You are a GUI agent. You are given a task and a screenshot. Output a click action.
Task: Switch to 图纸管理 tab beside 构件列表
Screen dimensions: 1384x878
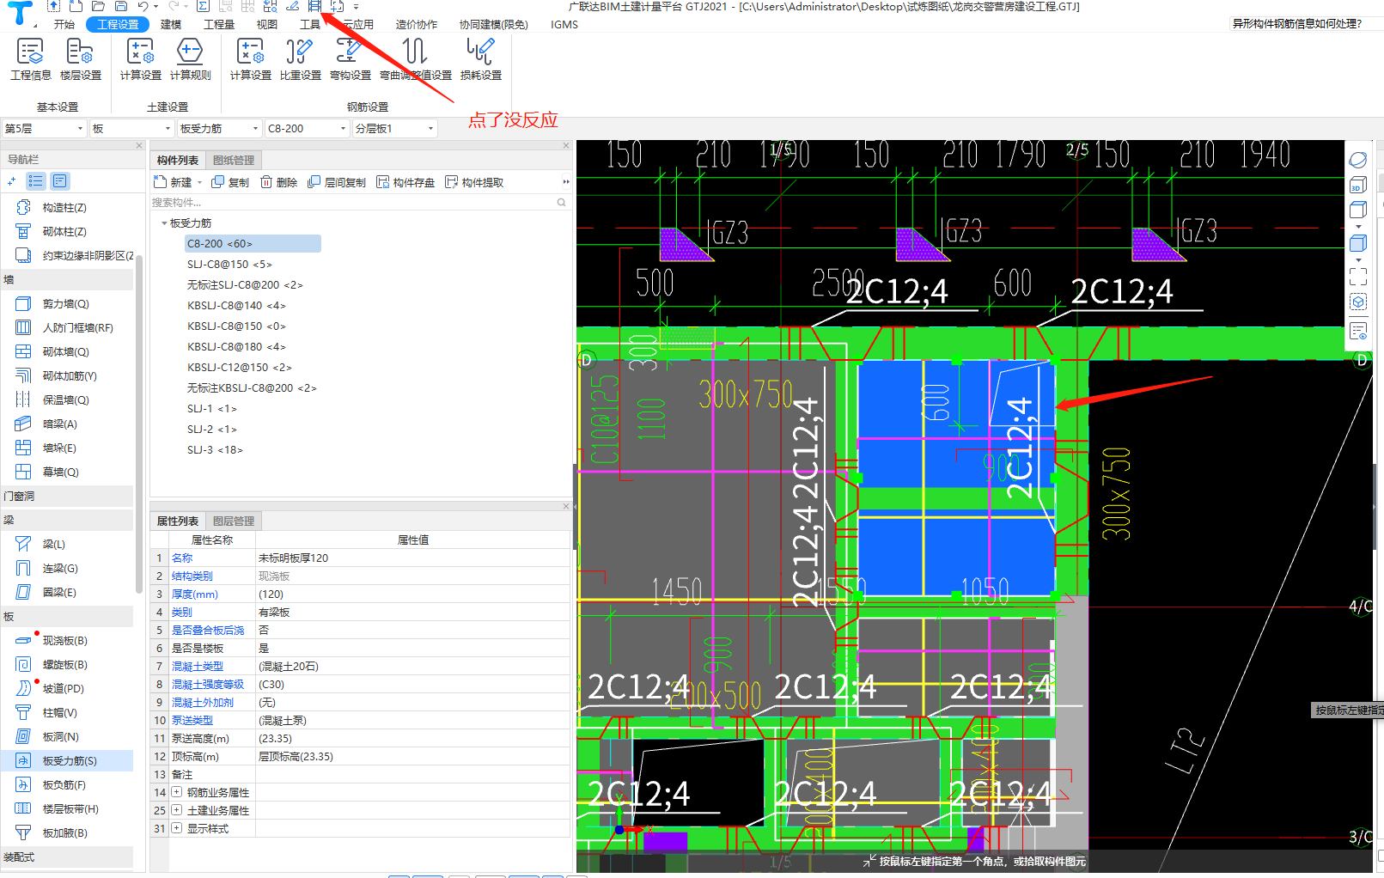click(x=234, y=160)
